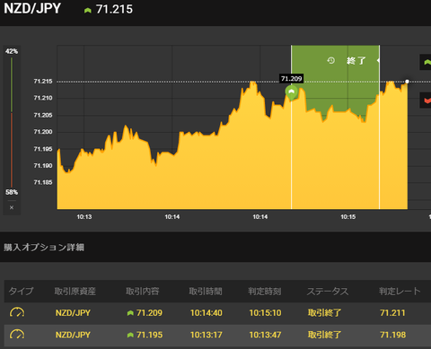This screenshot has height=349, width=431.
Task: Click the ステータス column header
Action: (328, 291)
